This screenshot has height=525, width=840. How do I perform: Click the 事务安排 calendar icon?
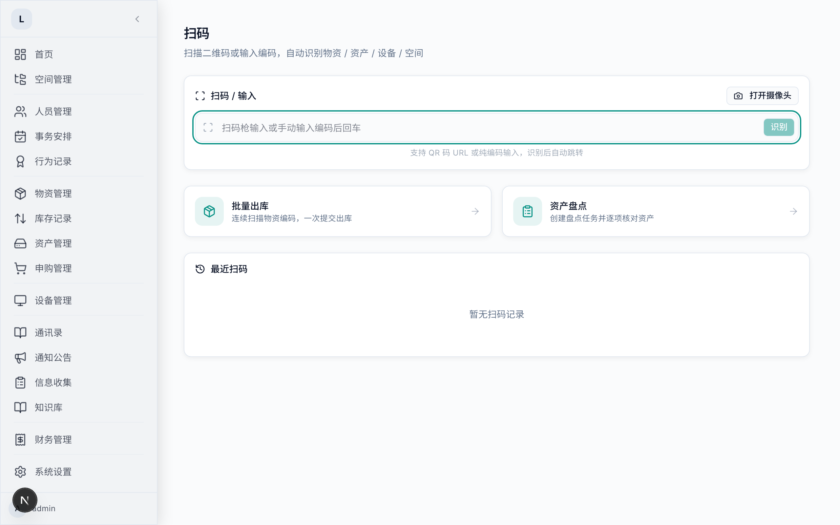(20, 136)
